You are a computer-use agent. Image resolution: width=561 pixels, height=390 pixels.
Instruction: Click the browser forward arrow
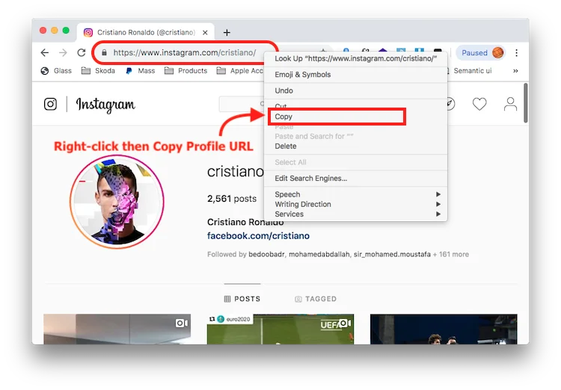click(x=63, y=53)
